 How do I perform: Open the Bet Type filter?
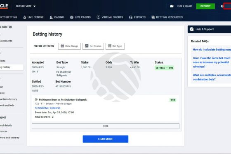115,46
